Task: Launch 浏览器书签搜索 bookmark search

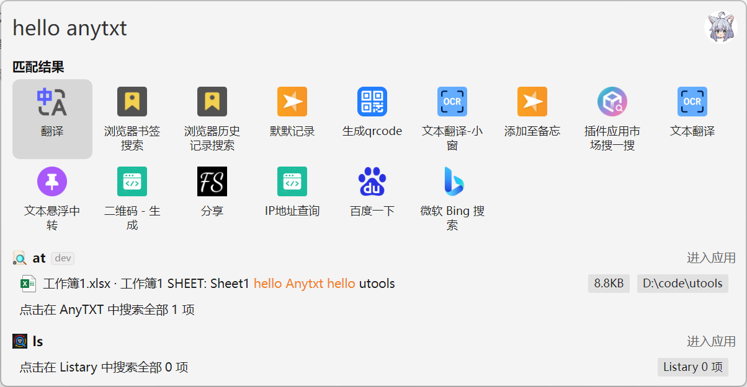Action: click(x=132, y=118)
